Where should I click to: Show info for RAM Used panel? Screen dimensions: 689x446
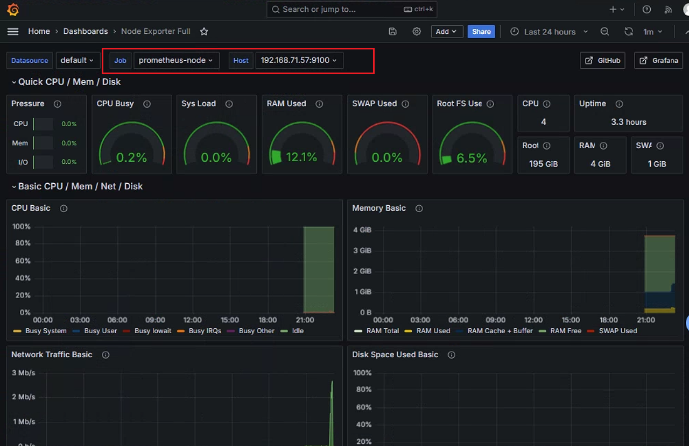coord(319,104)
